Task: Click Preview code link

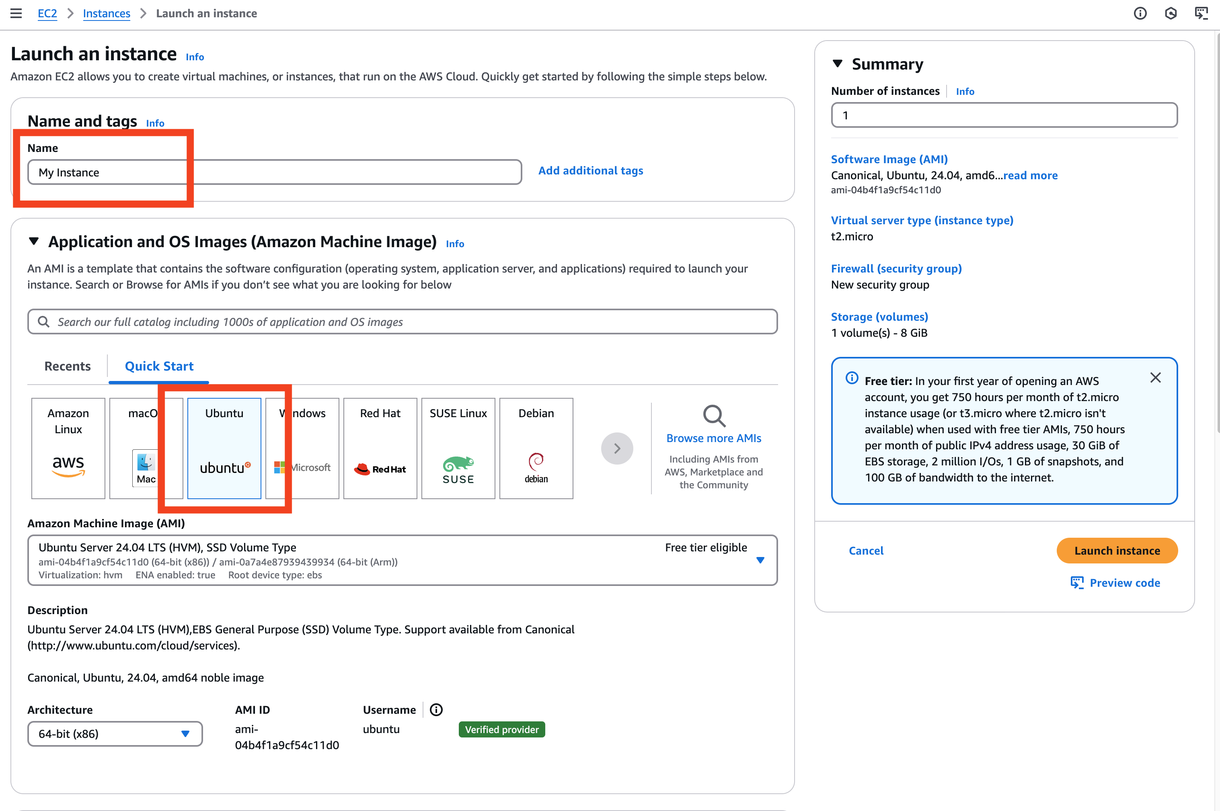Action: (1125, 583)
